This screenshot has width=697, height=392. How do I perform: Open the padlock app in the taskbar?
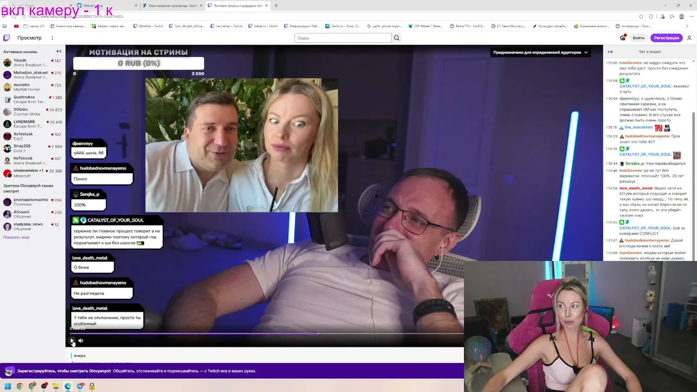[x=92, y=387]
